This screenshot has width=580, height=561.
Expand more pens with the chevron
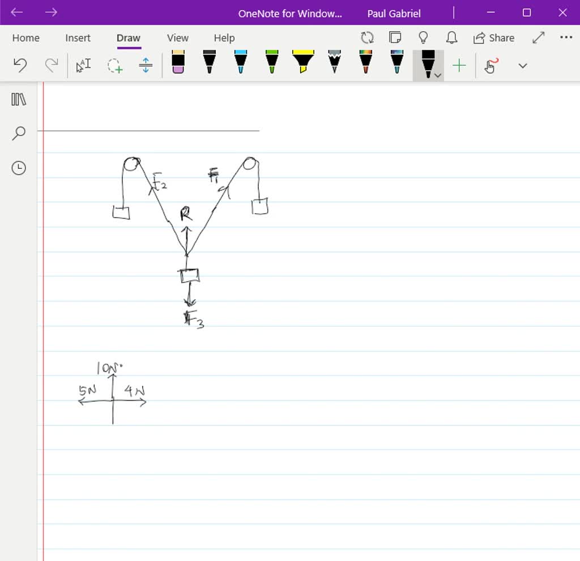[522, 66]
